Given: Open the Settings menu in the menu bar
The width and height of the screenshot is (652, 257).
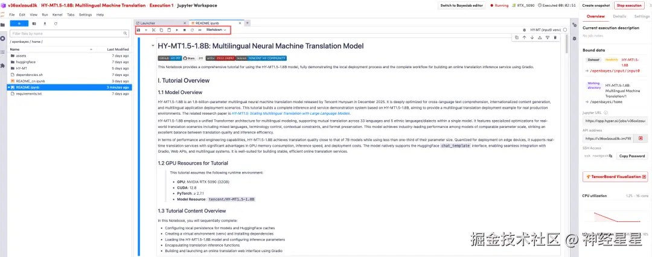Looking at the screenshot, I should [85, 14].
